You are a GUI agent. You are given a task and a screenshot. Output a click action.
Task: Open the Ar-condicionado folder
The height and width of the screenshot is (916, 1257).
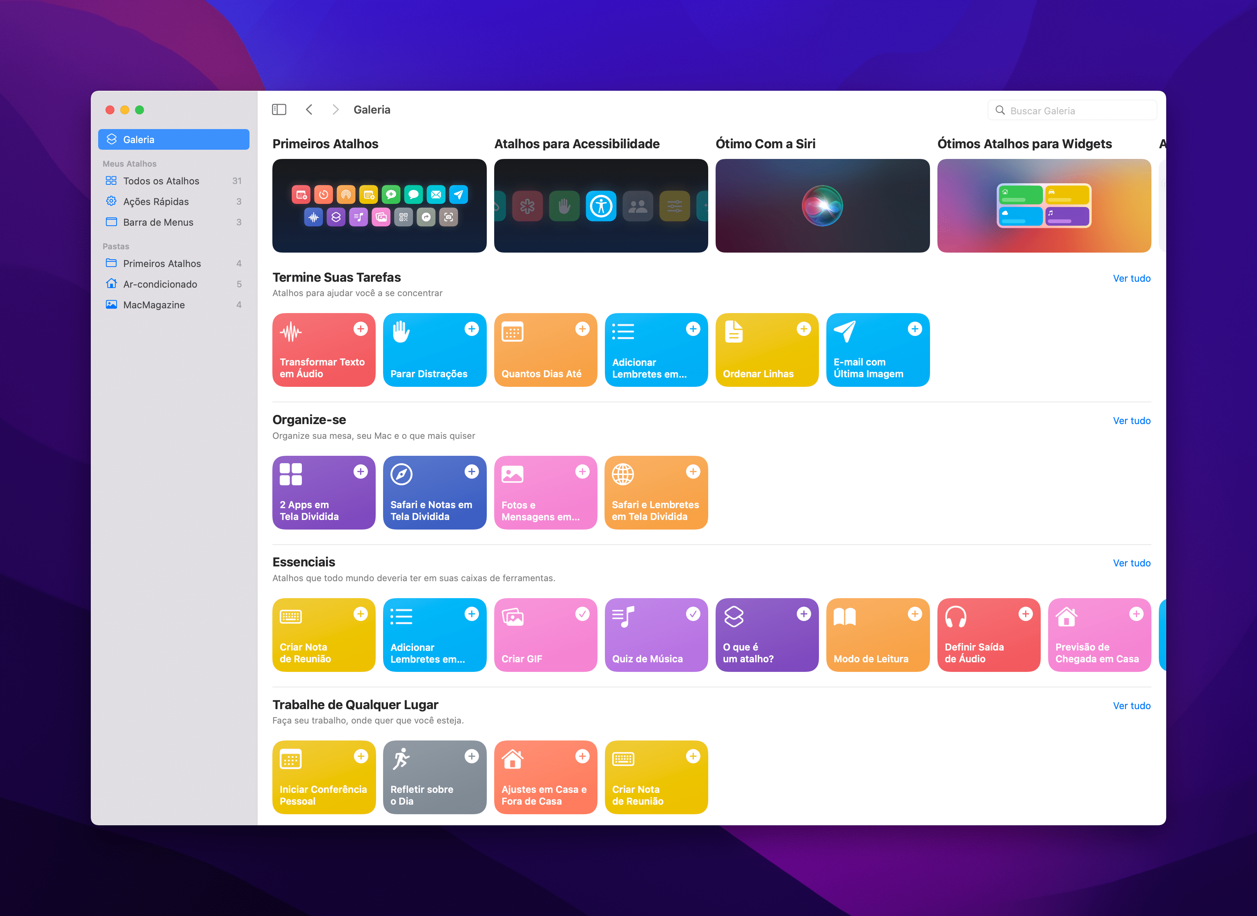174,284
